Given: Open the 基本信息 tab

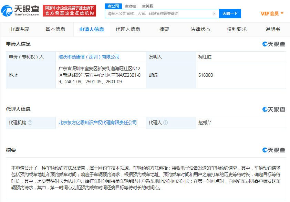Looking at the screenshot, I should click(x=55, y=29).
